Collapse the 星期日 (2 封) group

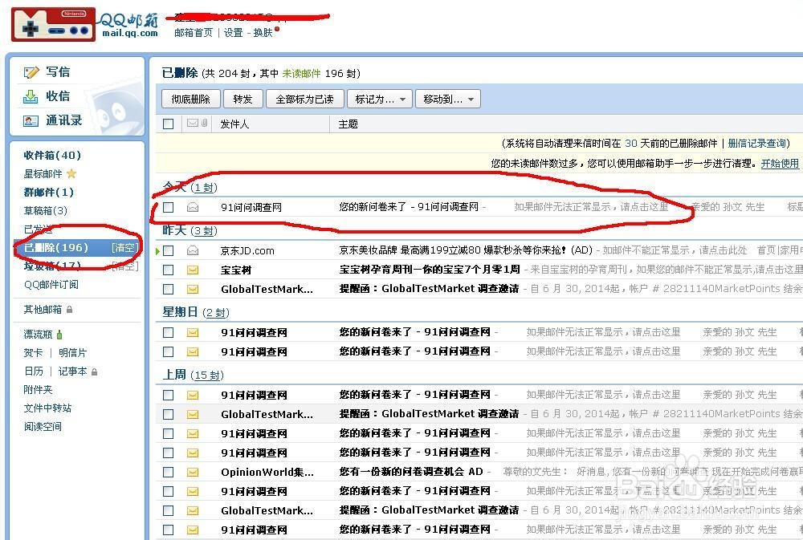coord(196,312)
